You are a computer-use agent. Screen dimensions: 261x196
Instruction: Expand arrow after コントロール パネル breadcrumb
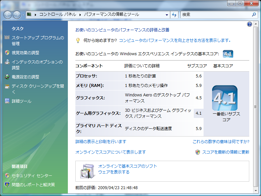pyautogui.click(x=80, y=15)
